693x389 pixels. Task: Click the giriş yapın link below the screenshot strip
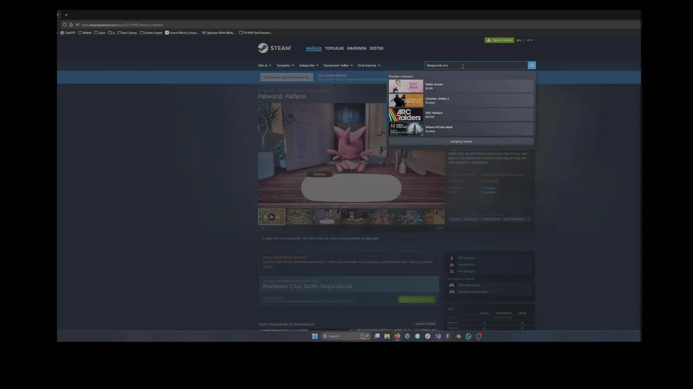point(372,238)
